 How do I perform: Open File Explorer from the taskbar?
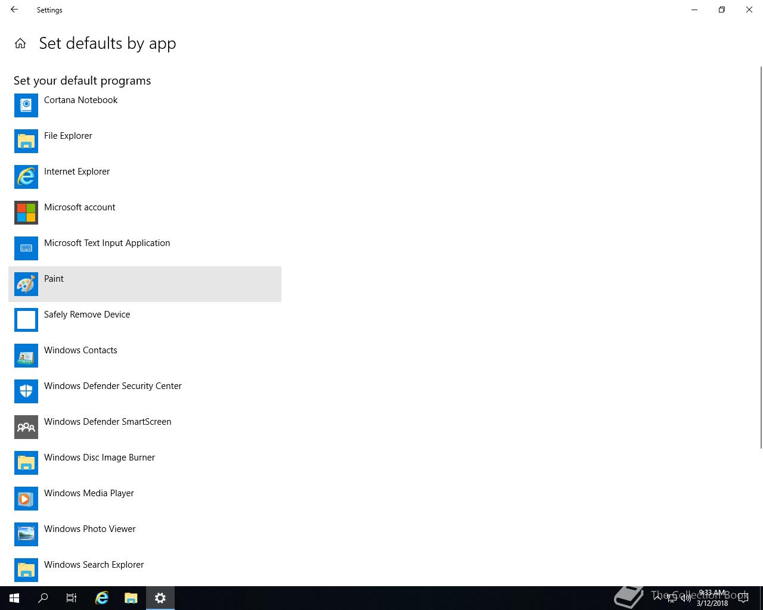pos(131,598)
